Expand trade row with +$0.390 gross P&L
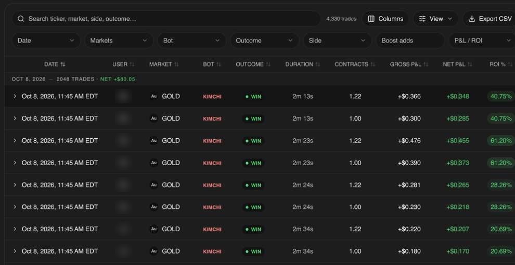The width and height of the screenshot is (515, 265). [x=15, y=162]
